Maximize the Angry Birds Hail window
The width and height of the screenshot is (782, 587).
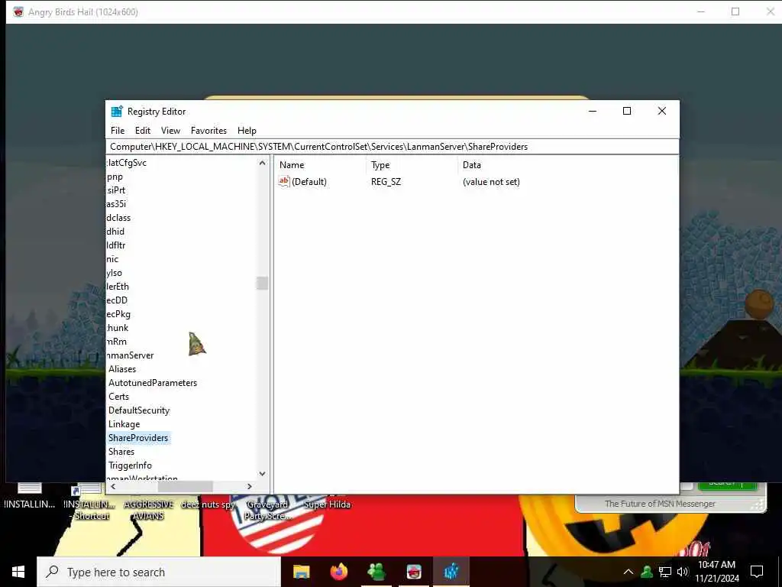(x=735, y=11)
